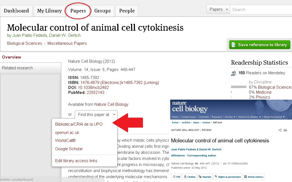The image size is (292, 182).
Task: Open Rights & permissions
Action: point(228,177)
